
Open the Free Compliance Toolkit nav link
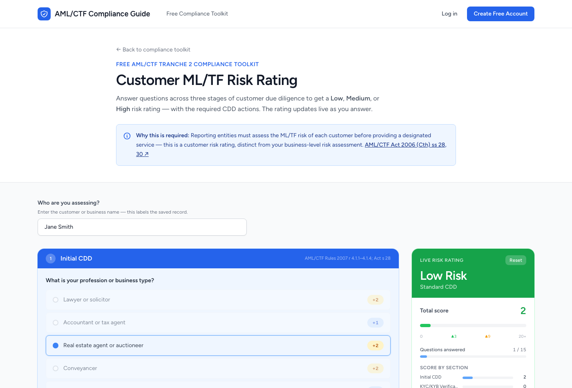pyautogui.click(x=197, y=14)
